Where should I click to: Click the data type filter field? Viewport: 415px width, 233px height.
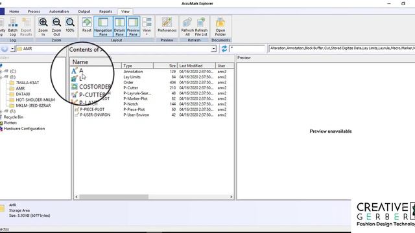pos(342,49)
